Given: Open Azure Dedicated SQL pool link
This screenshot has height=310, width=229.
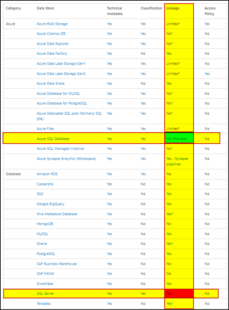Looking at the screenshot, I should pos(69,116).
